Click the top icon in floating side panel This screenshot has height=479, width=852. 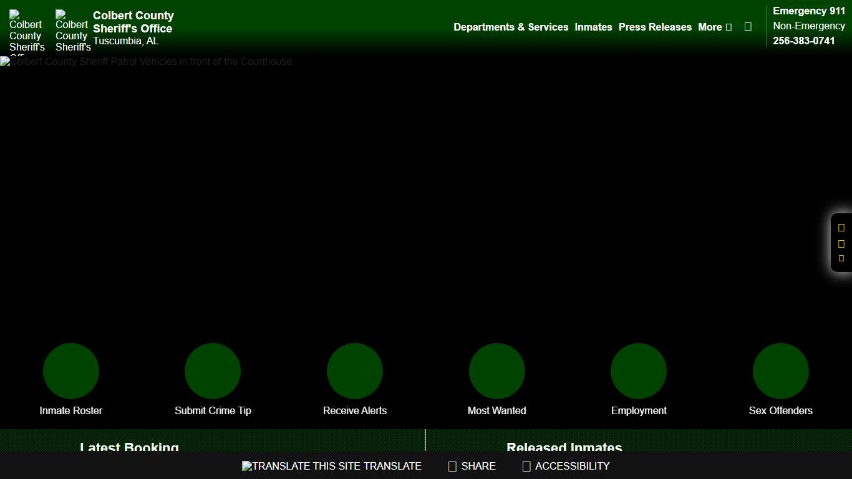pos(841,228)
